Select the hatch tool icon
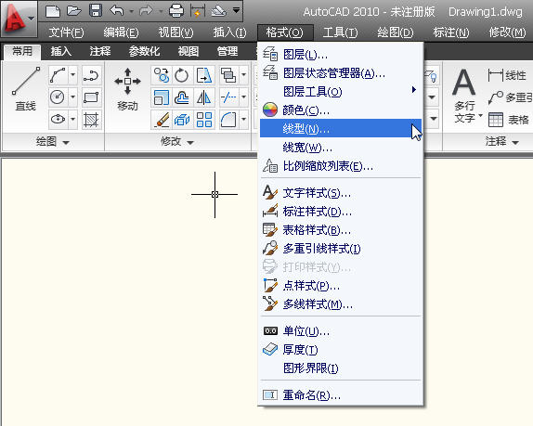The height and width of the screenshot is (426, 533). tap(91, 120)
